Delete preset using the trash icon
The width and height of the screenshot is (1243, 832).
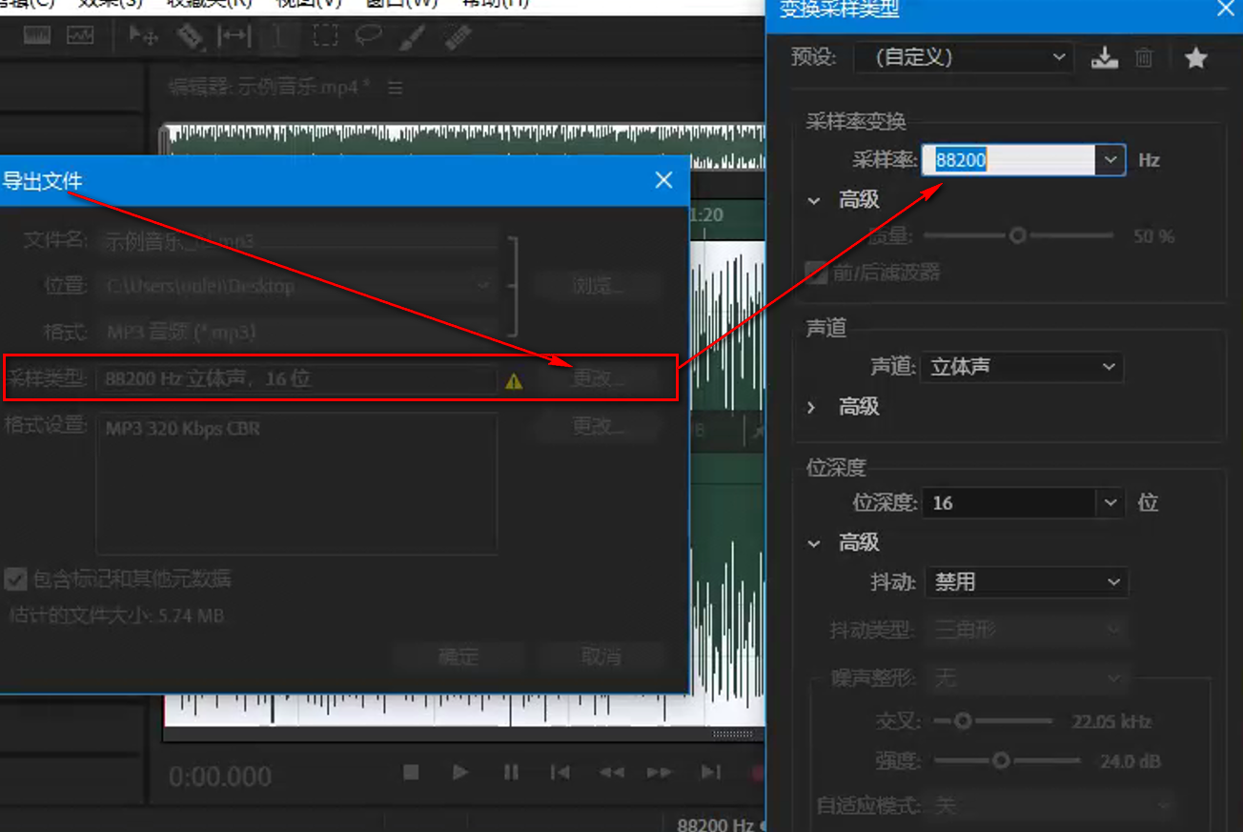pyautogui.click(x=1144, y=58)
